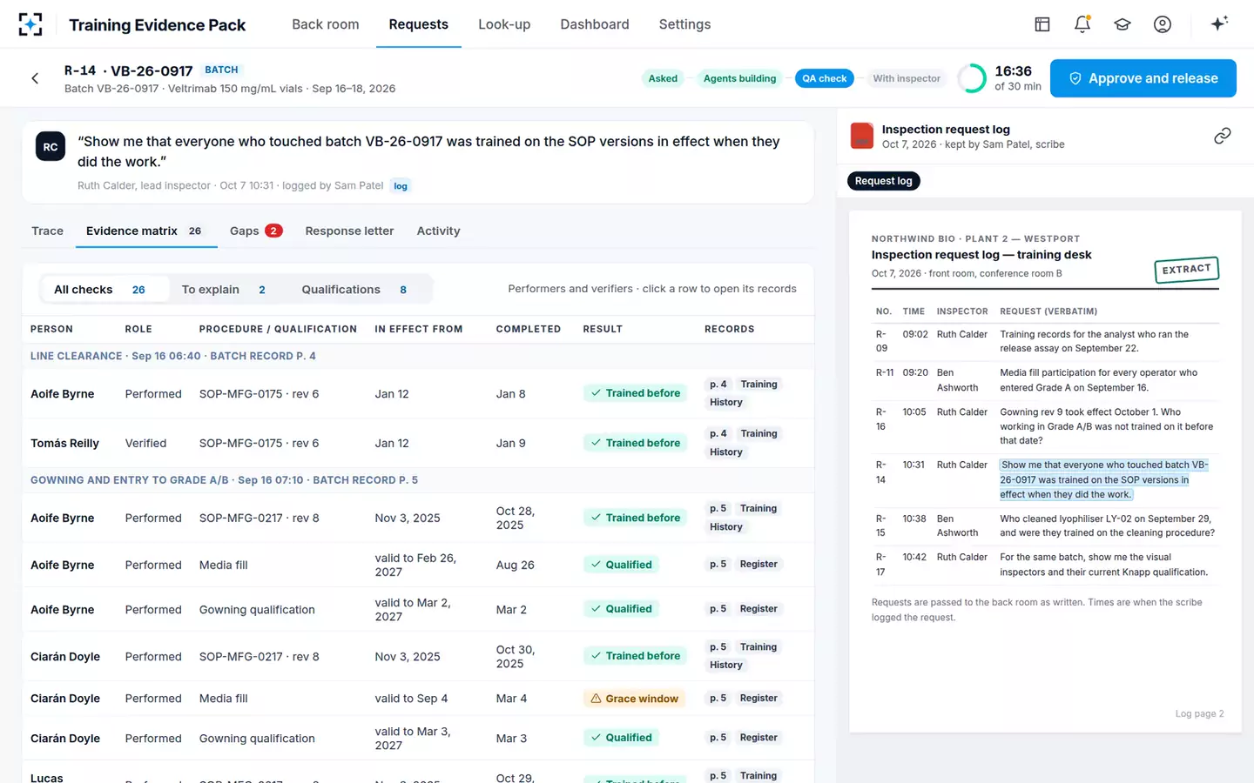Open the notifications bell
The image size is (1254, 783).
[1082, 24]
